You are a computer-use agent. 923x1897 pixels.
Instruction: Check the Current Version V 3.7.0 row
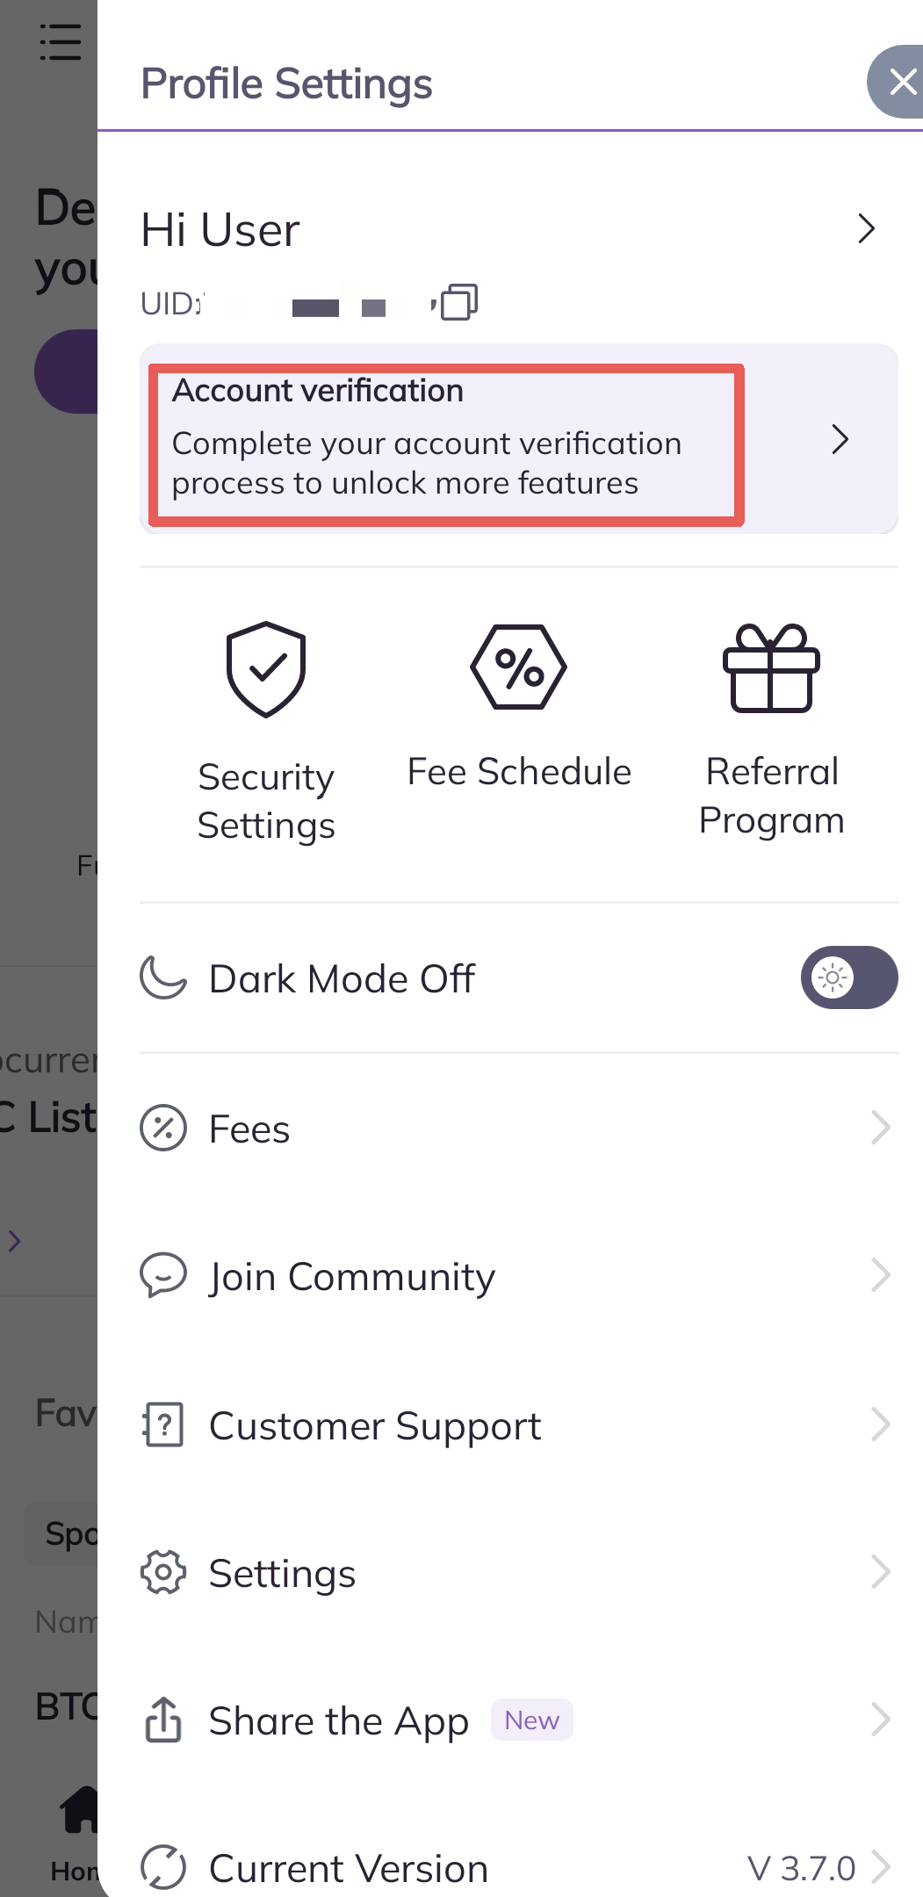(x=518, y=1868)
